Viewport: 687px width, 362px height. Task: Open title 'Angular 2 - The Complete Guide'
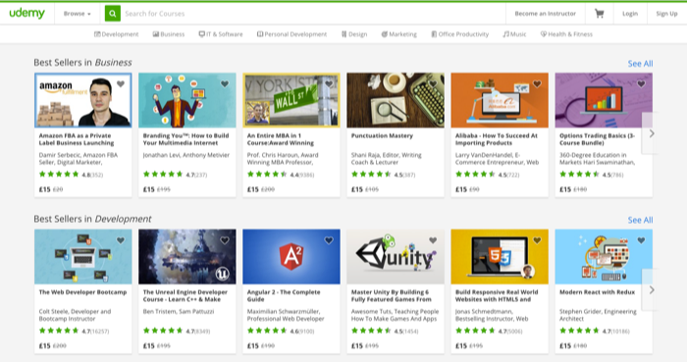point(284,295)
